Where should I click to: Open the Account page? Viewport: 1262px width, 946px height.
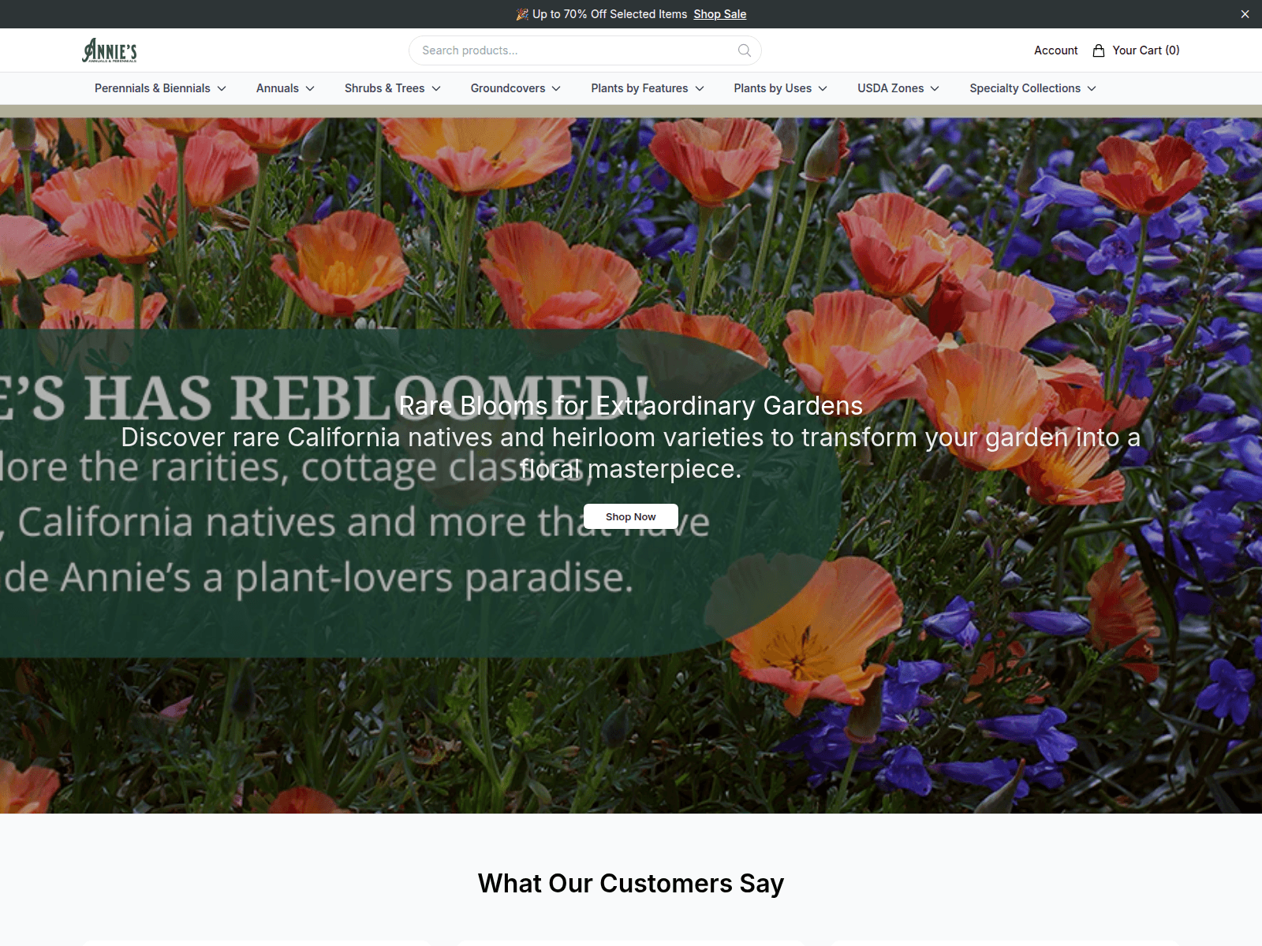point(1055,50)
